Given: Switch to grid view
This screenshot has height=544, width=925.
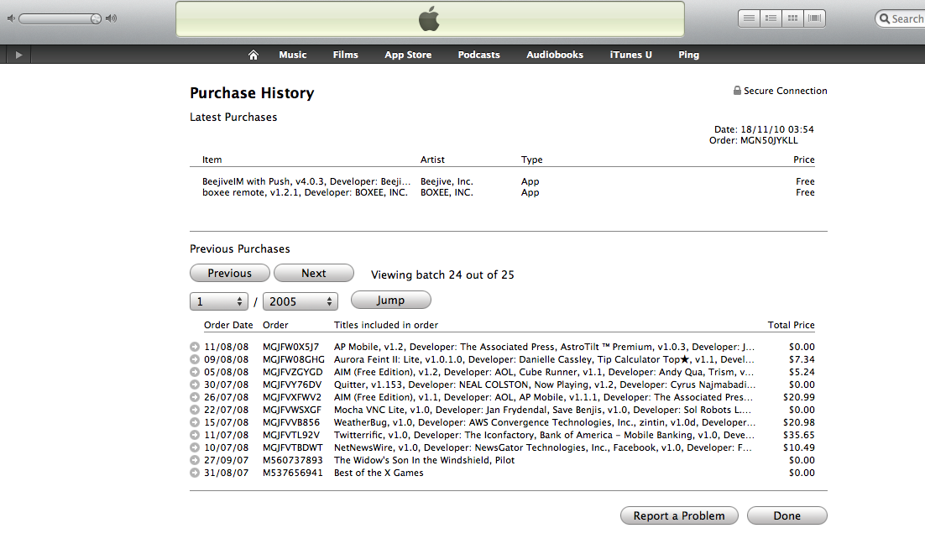Looking at the screenshot, I should 793,18.
